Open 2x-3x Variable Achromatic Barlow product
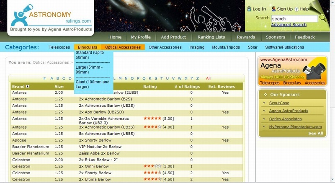Viewport: 335px width, 183px height. click(x=104, y=121)
